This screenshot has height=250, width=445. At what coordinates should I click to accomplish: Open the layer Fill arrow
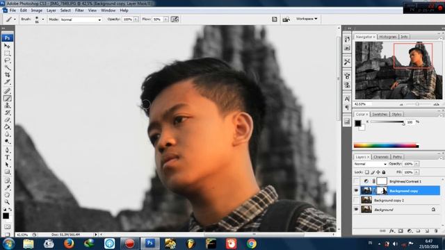[416, 172]
